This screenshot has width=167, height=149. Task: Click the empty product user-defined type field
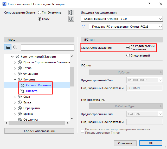tap(145, 122)
